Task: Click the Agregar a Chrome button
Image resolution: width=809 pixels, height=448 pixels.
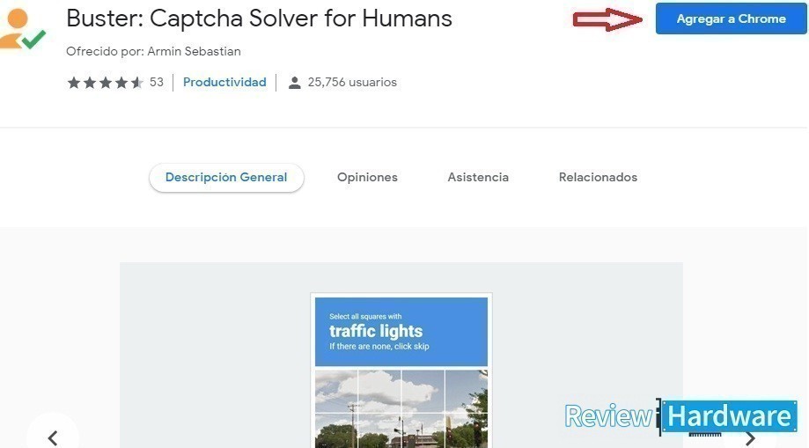Action: click(731, 18)
